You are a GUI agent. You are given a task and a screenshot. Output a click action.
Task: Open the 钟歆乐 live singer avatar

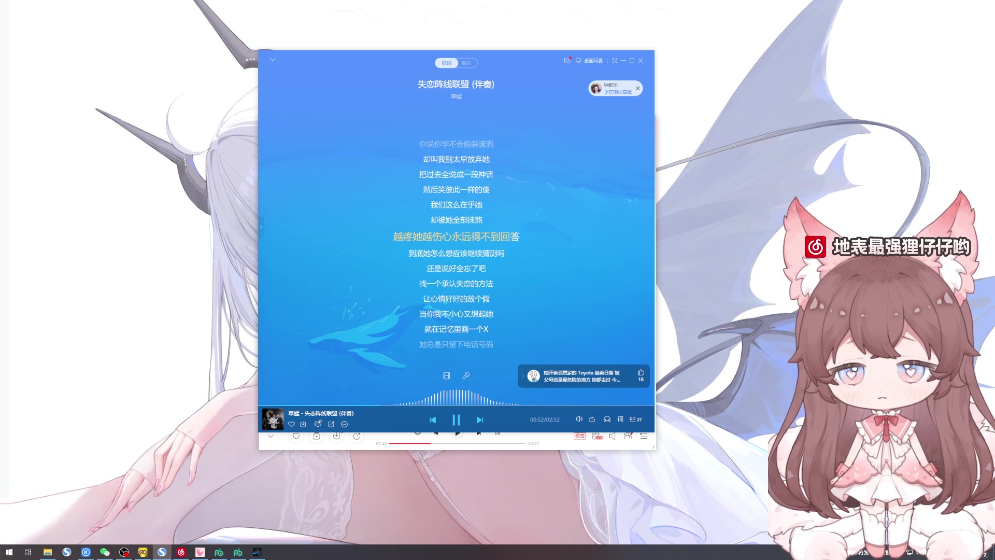tap(596, 88)
